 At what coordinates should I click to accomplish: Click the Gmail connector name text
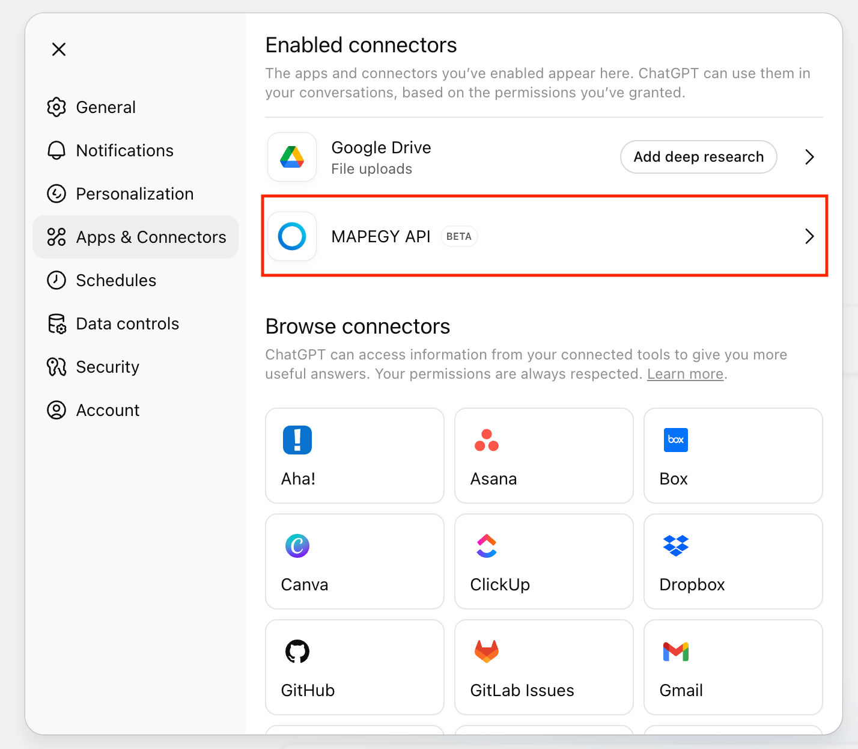pyautogui.click(x=681, y=690)
